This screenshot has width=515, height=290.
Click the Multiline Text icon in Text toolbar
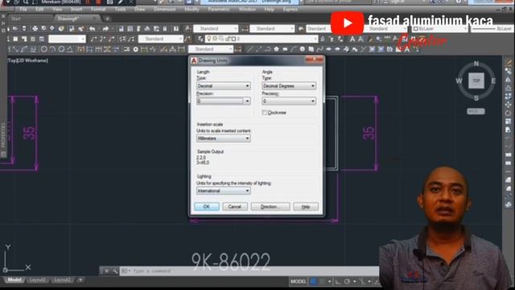coord(352,39)
